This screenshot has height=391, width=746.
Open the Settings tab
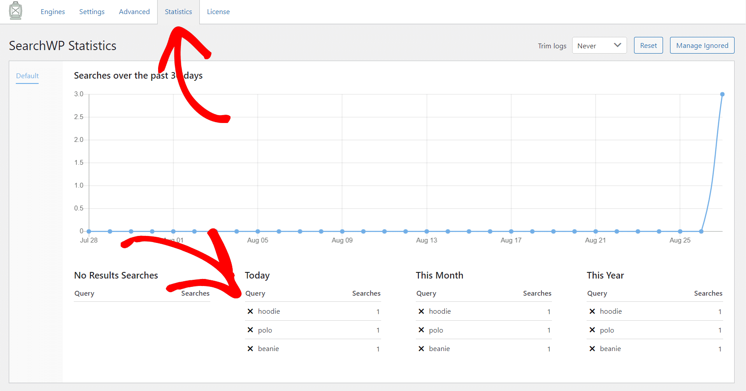(92, 12)
